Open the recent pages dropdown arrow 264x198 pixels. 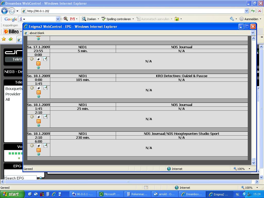pos(17,11)
